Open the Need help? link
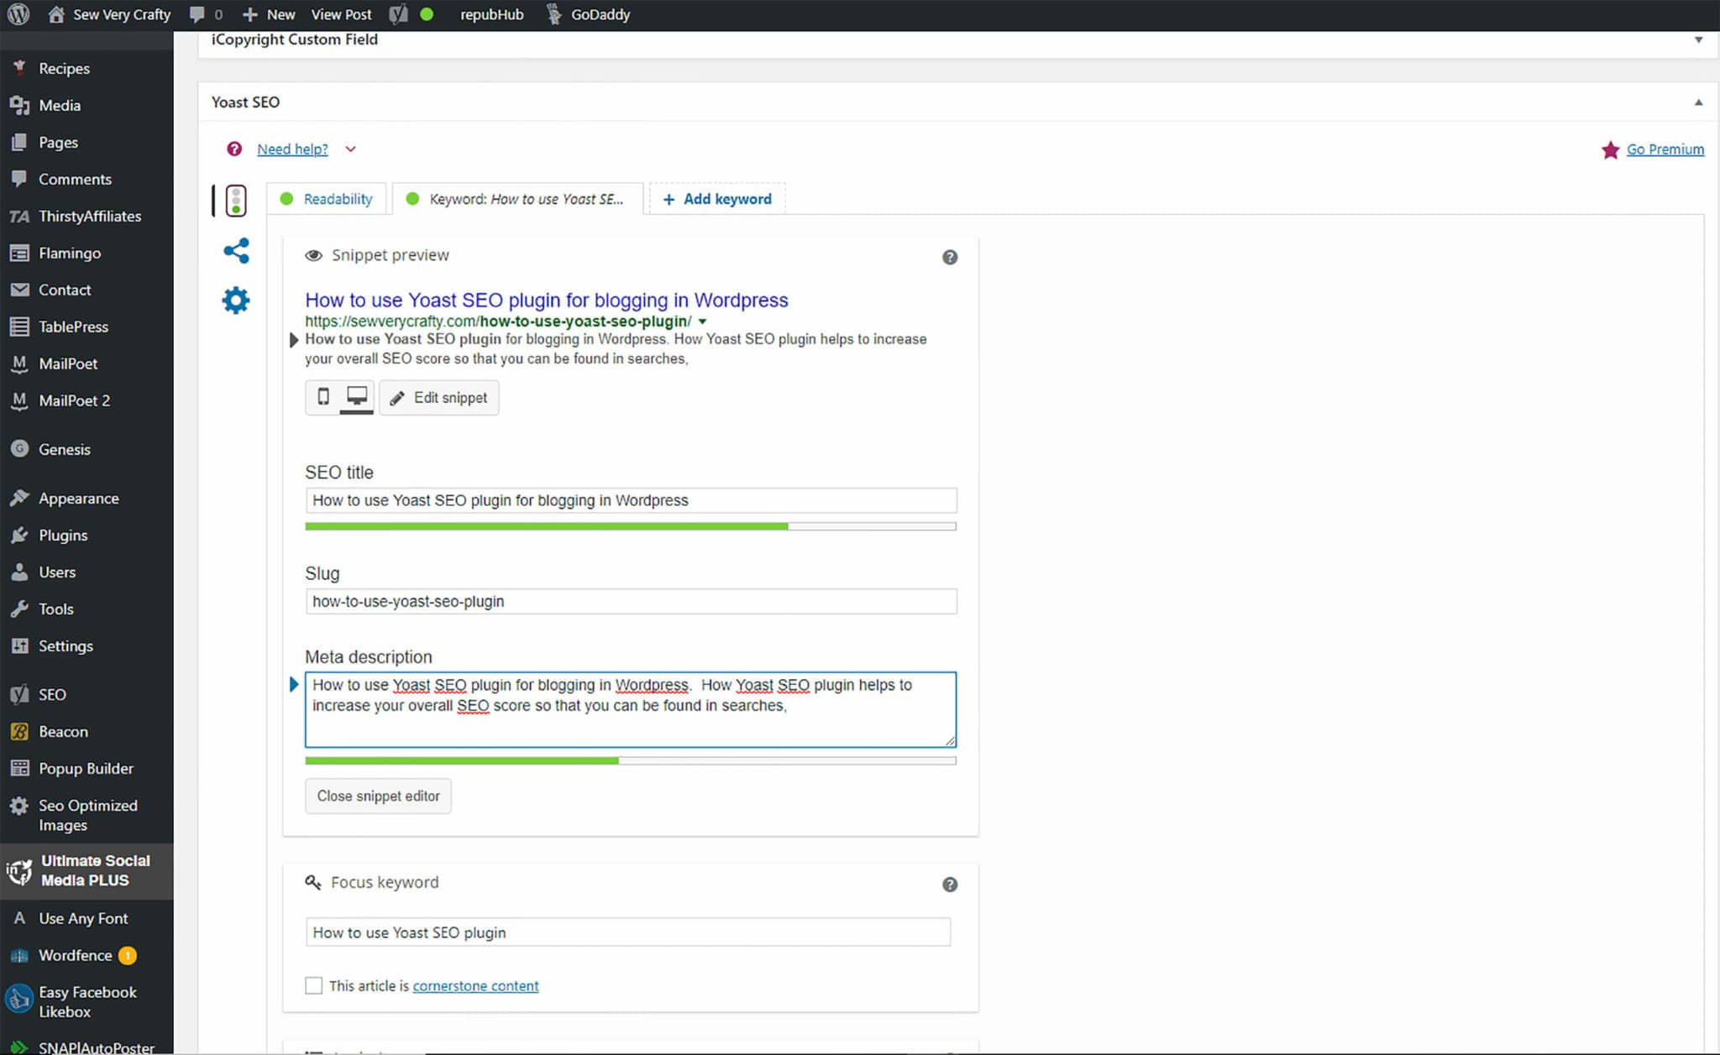 click(x=292, y=149)
